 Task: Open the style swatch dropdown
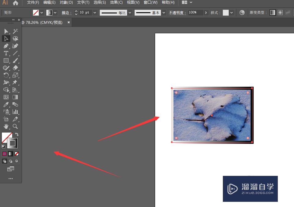[232, 13]
